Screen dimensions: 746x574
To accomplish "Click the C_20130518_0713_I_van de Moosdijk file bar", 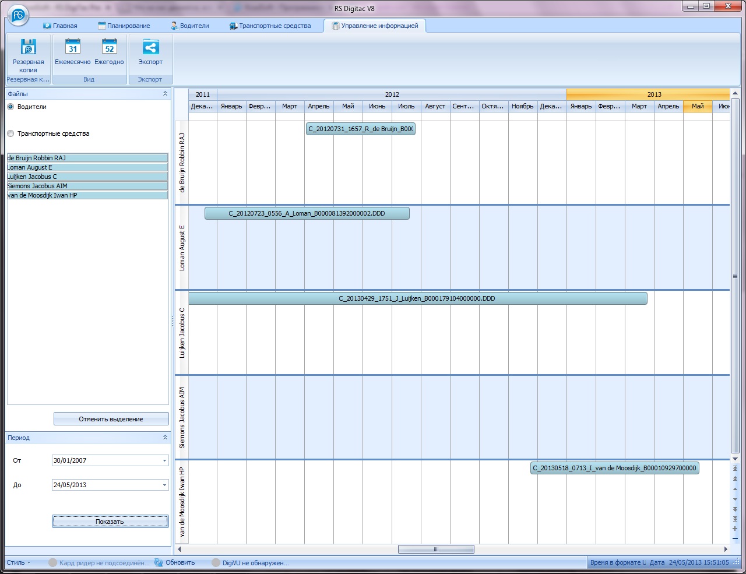I will point(615,468).
